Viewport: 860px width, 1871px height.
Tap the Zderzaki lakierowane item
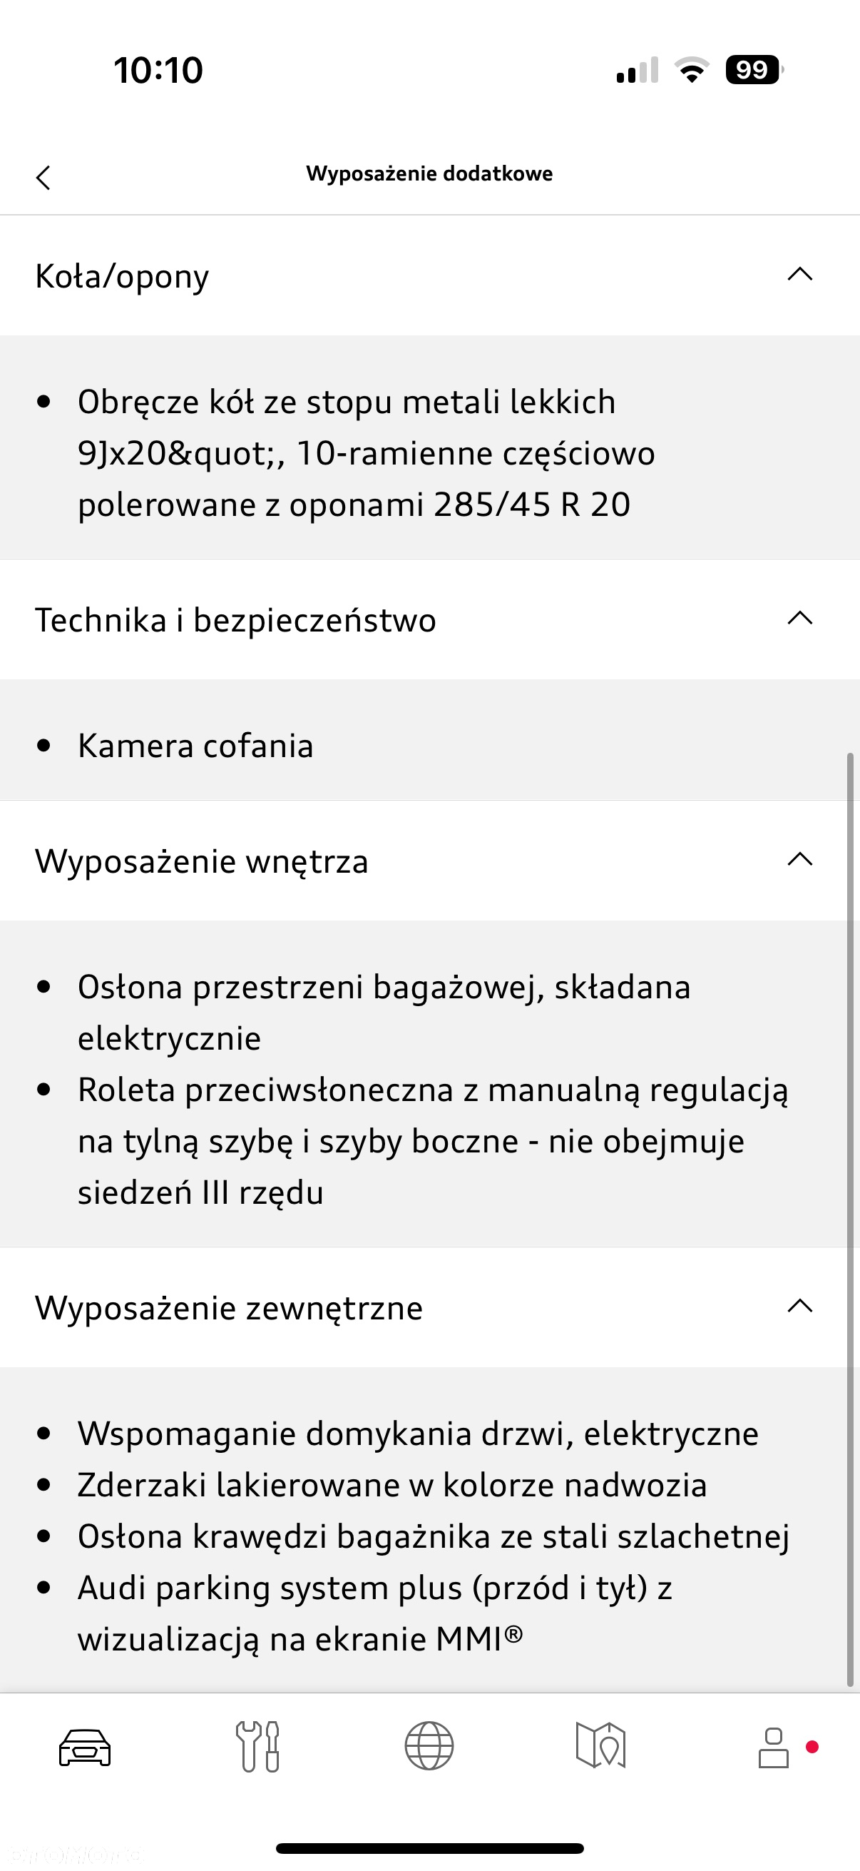392,1486
